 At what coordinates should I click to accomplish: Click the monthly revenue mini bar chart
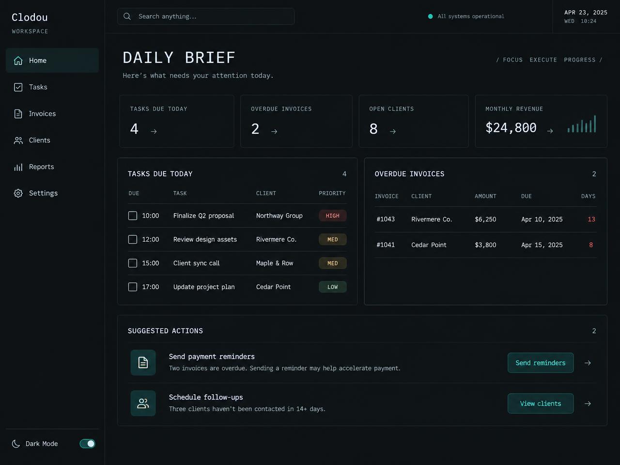(x=582, y=124)
